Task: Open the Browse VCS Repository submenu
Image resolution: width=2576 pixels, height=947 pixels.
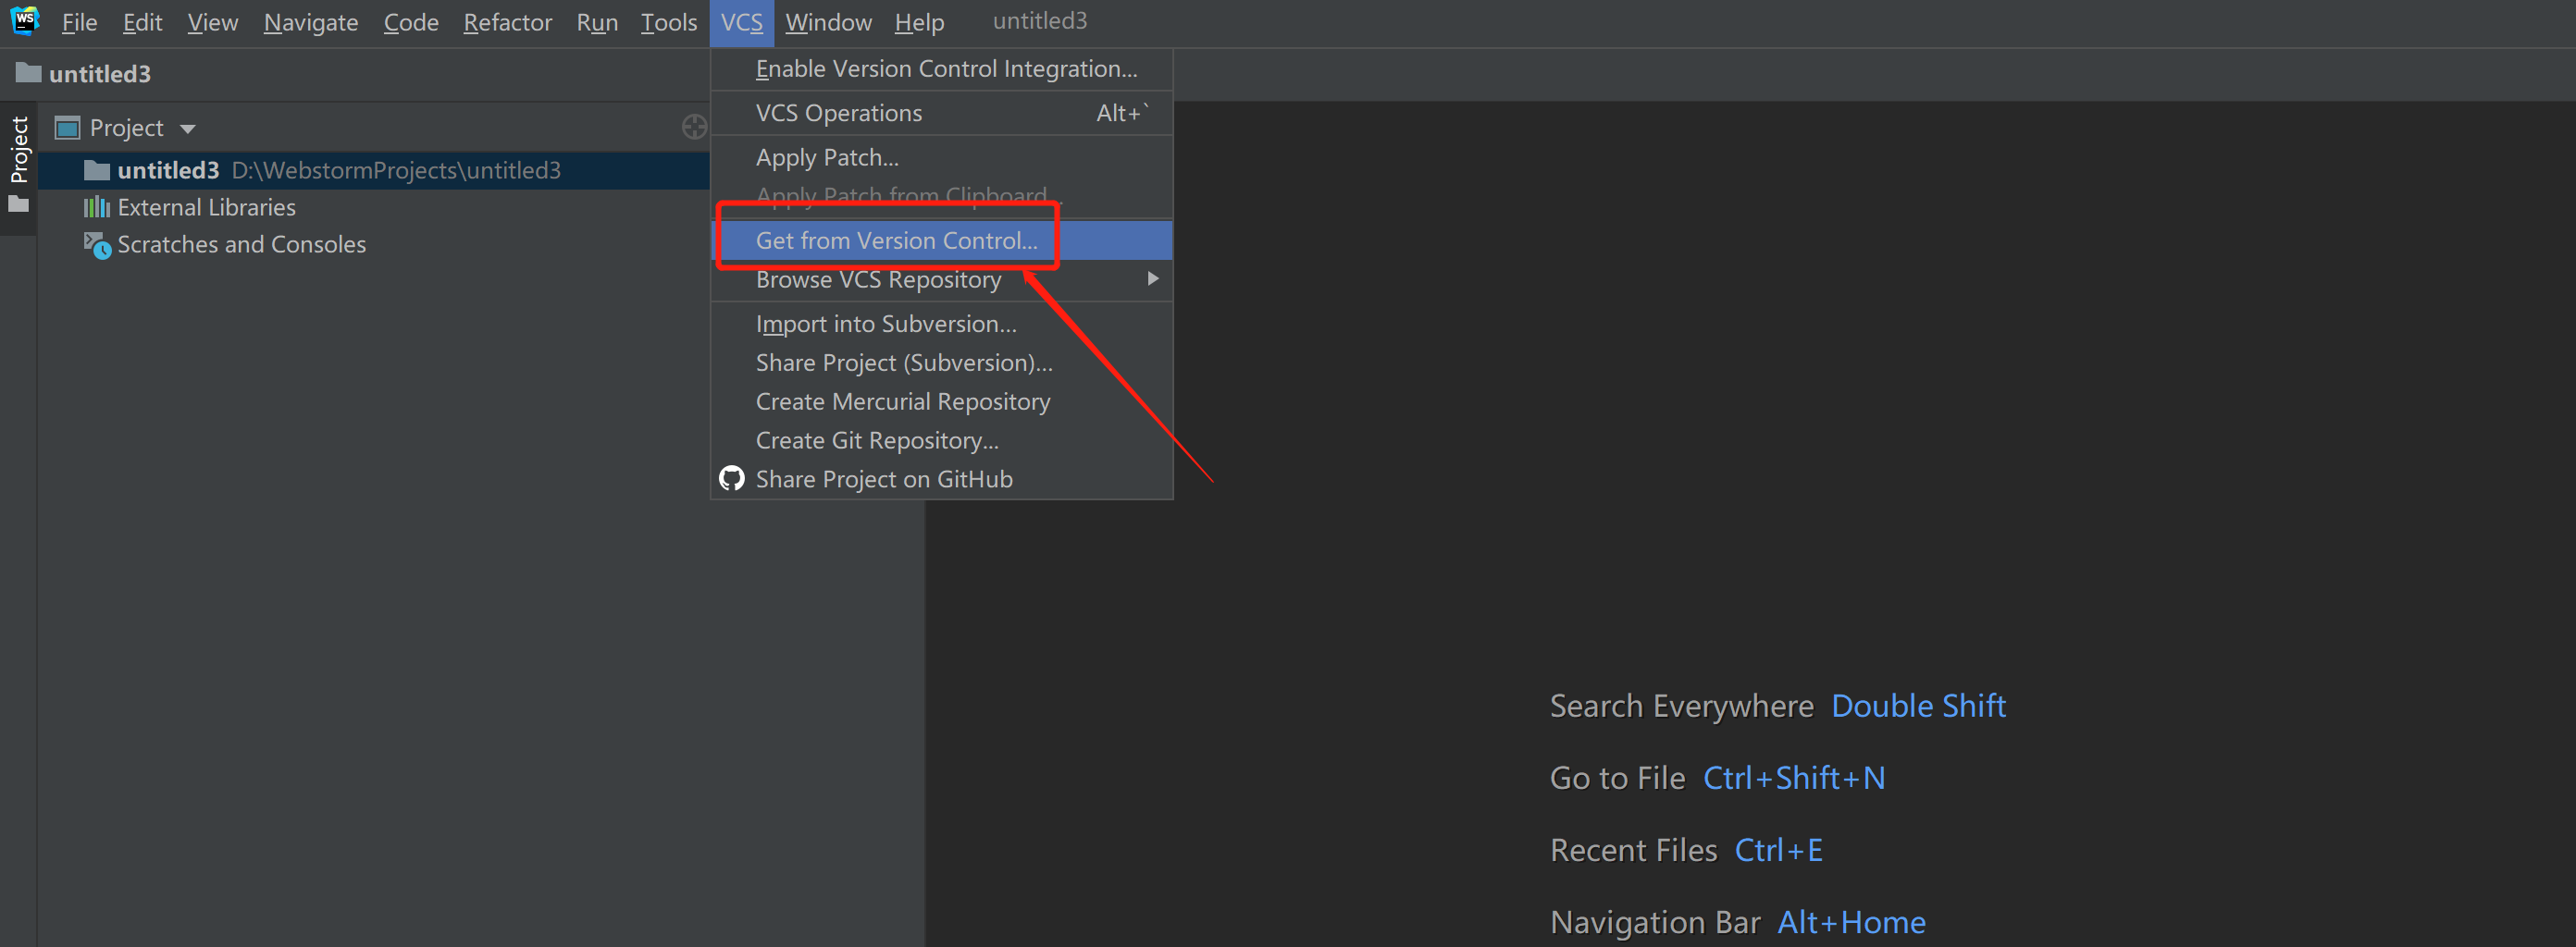Action: [x=878, y=279]
